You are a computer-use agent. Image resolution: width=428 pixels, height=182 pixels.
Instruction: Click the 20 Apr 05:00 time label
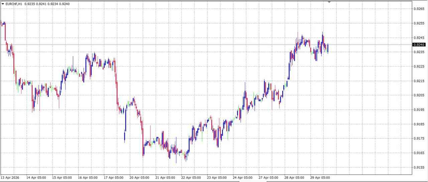click(x=139, y=178)
